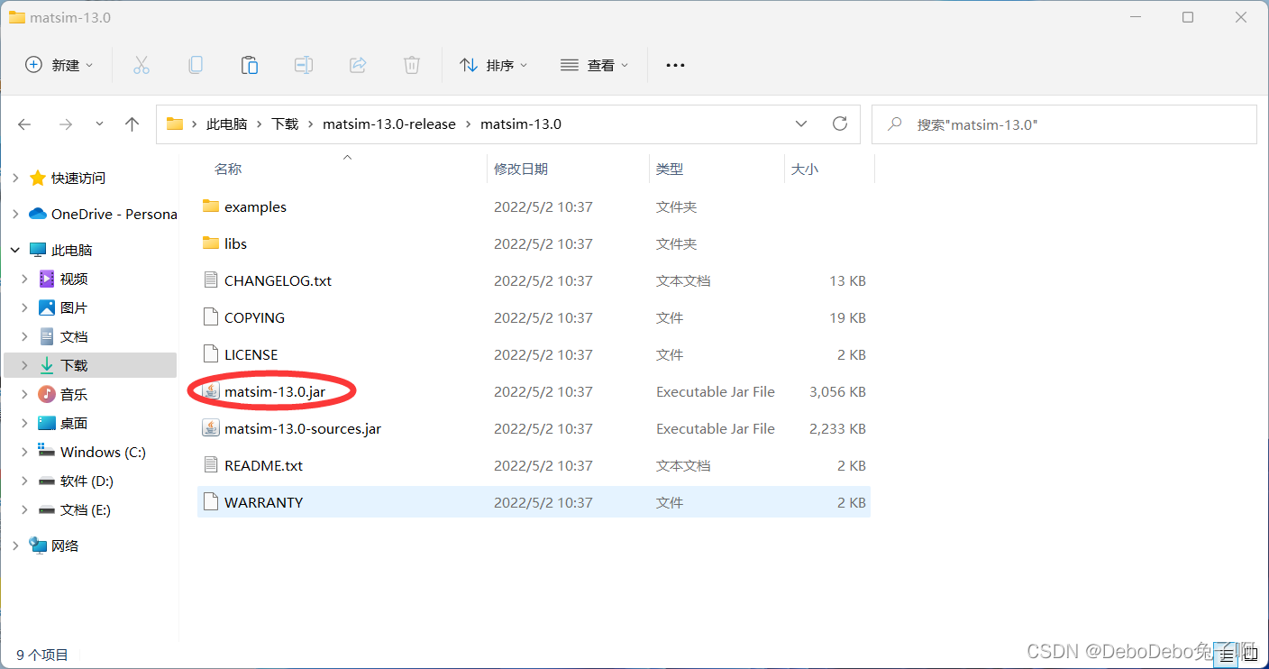Open the Sort (排序) dropdown
This screenshot has height=669, width=1269.
493,65
